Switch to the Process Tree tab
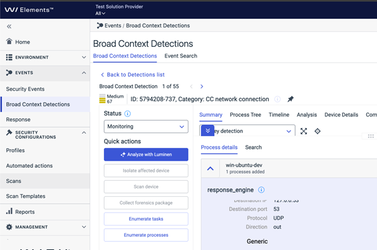 click(245, 115)
